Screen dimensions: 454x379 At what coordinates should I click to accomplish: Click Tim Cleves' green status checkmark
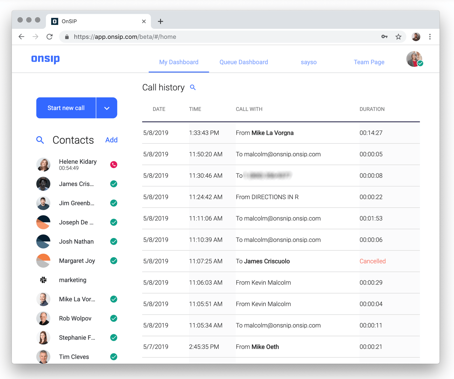coord(114,357)
